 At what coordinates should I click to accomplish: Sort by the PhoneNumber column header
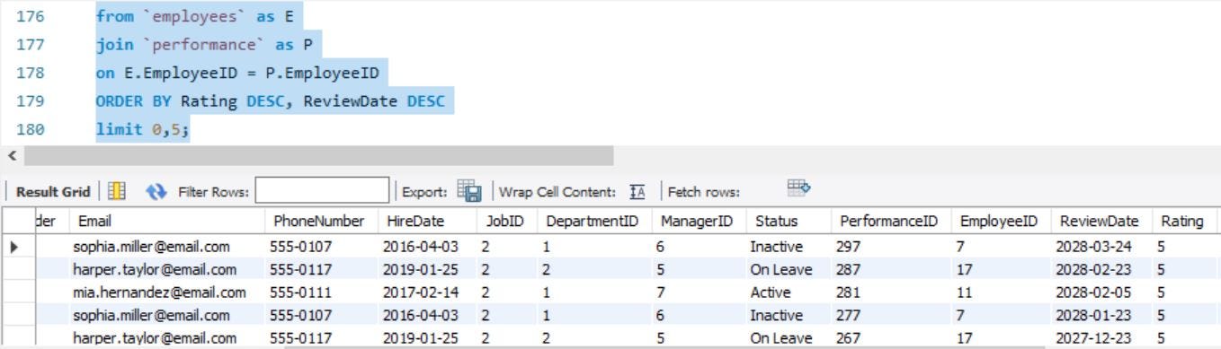tap(320, 222)
